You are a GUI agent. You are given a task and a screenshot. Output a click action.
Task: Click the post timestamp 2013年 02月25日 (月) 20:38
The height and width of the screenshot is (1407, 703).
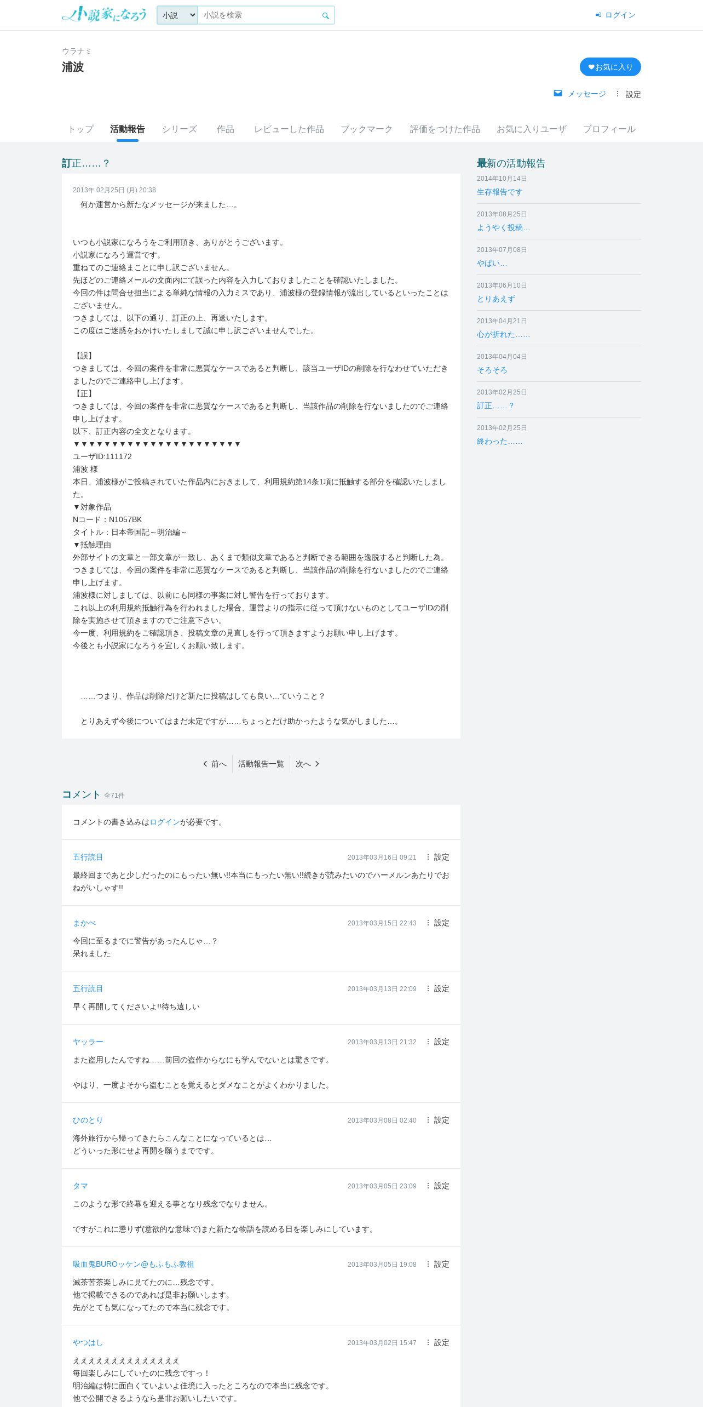114,190
